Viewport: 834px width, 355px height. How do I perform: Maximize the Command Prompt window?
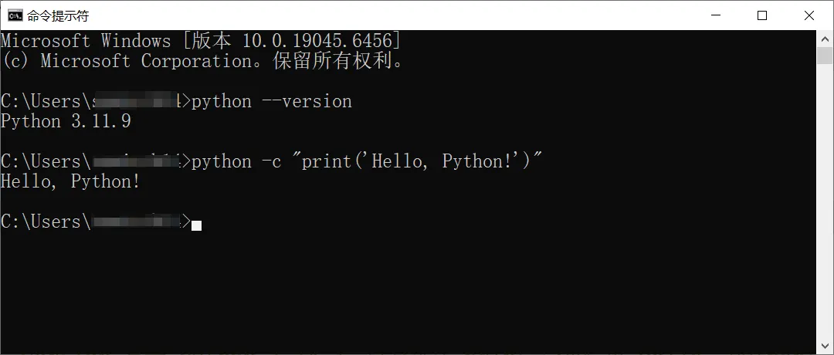tap(762, 15)
